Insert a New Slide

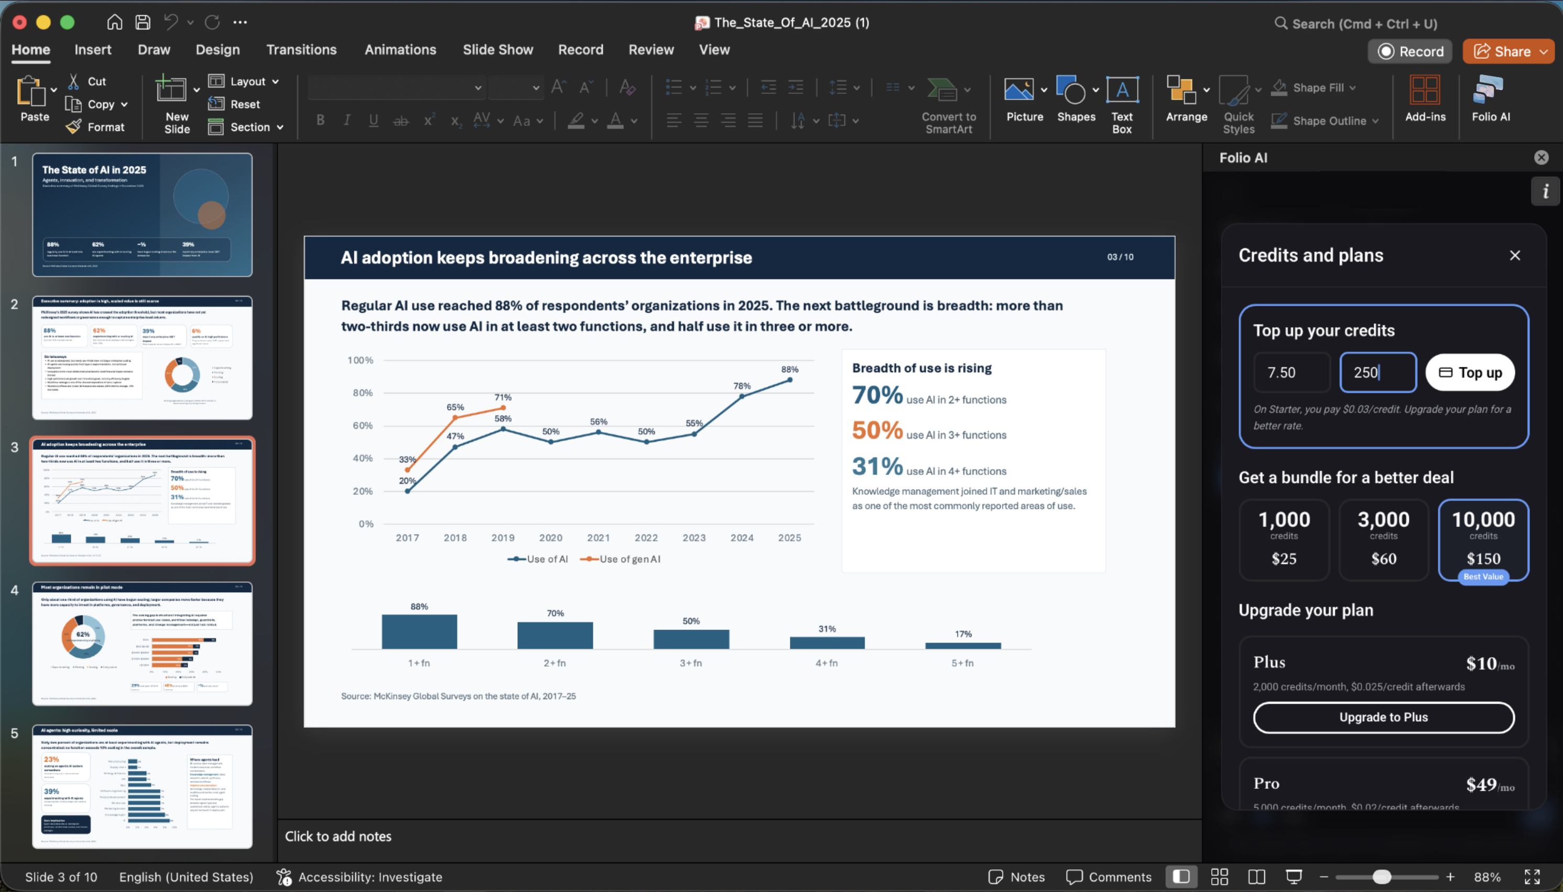click(x=177, y=105)
